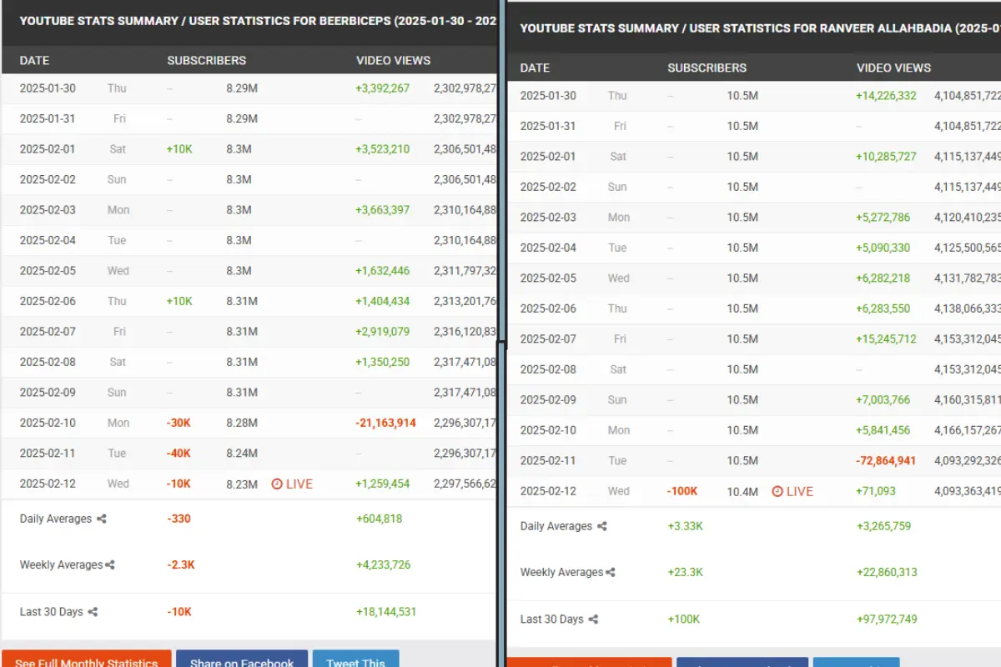1001x667 pixels.
Task: Click BeerBiceps daily average -330 subscribers
Action: coord(179,519)
